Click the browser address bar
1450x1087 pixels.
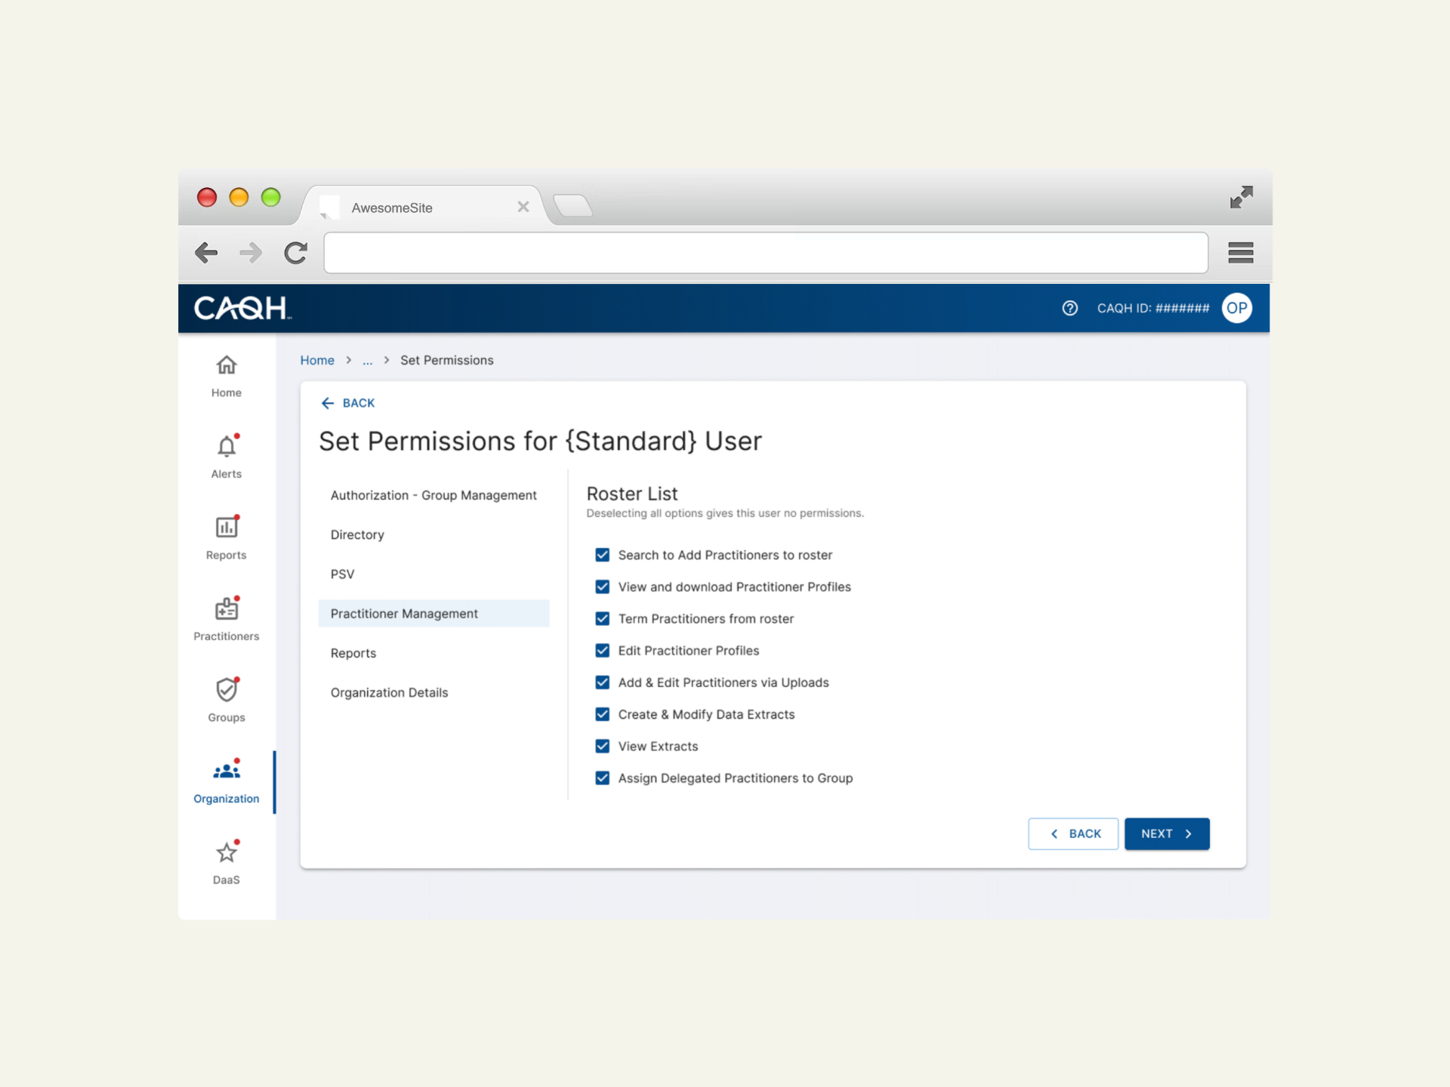click(766, 253)
